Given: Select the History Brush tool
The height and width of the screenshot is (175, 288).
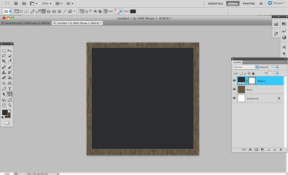Looking at the screenshot, I should [10, 72].
